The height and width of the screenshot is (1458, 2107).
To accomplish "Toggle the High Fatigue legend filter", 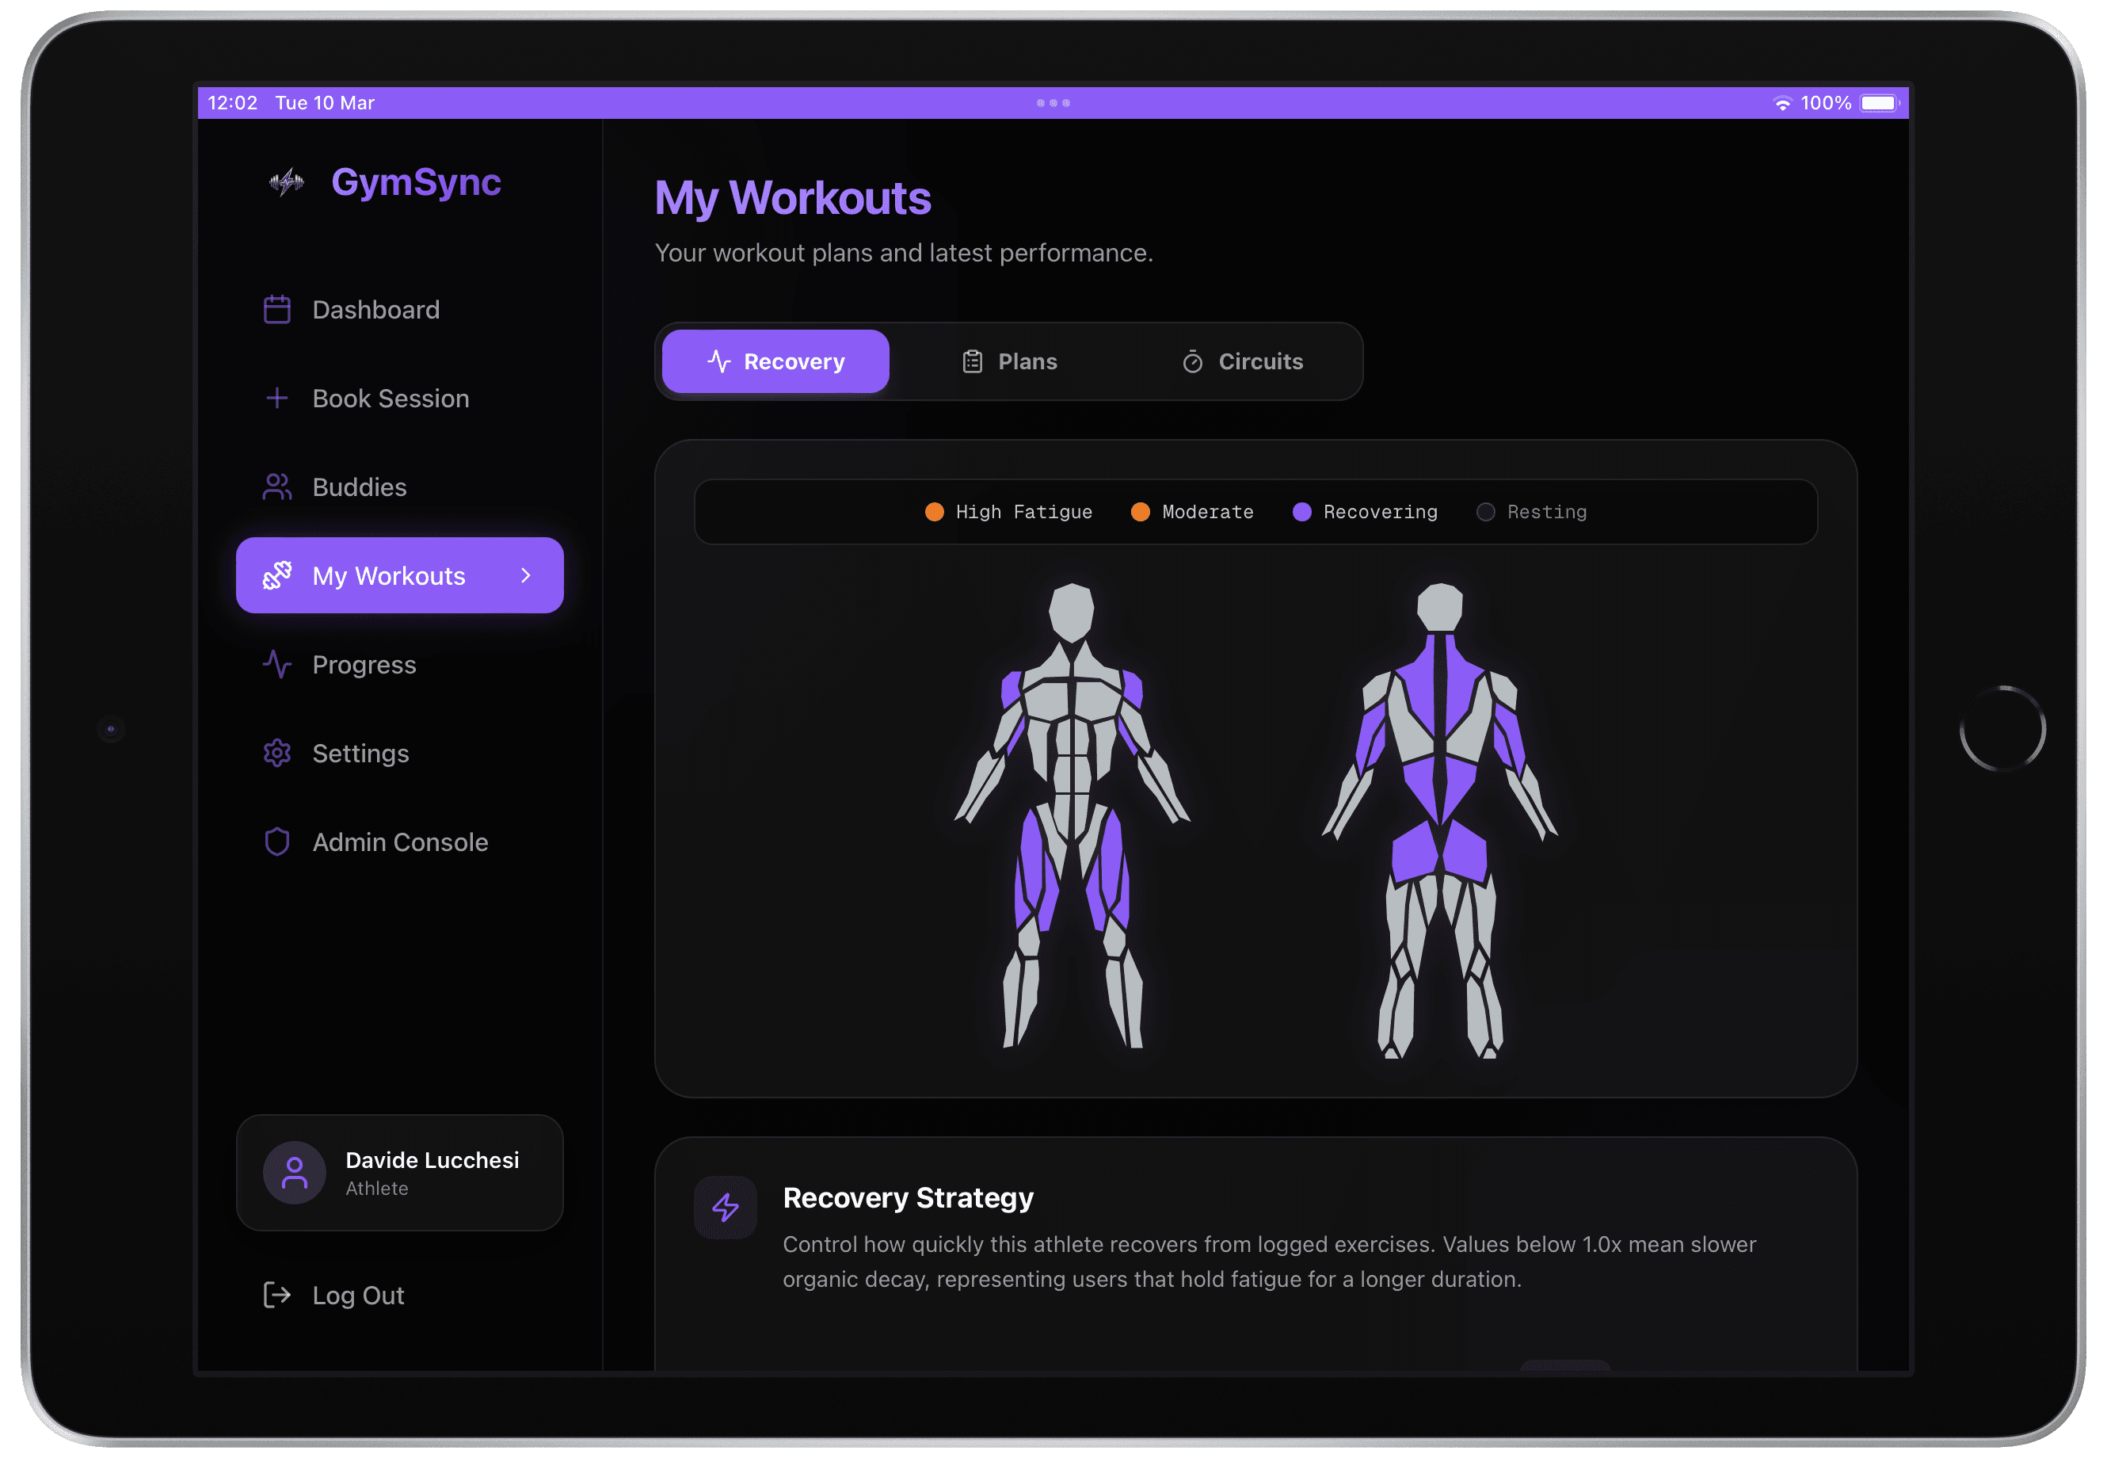I will [x=1008, y=512].
